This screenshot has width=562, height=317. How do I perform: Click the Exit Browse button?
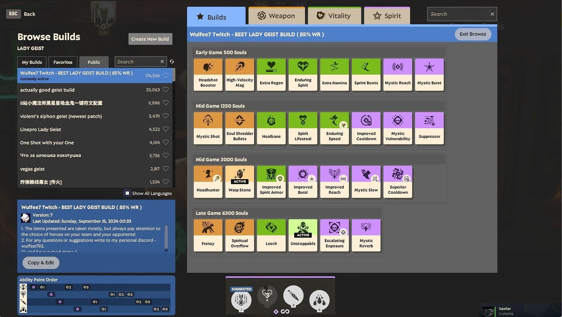pos(472,34)
